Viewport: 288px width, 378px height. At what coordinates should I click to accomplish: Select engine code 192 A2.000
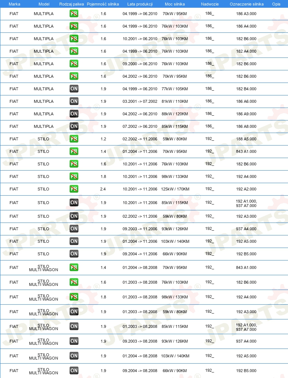tap(246, 189)
